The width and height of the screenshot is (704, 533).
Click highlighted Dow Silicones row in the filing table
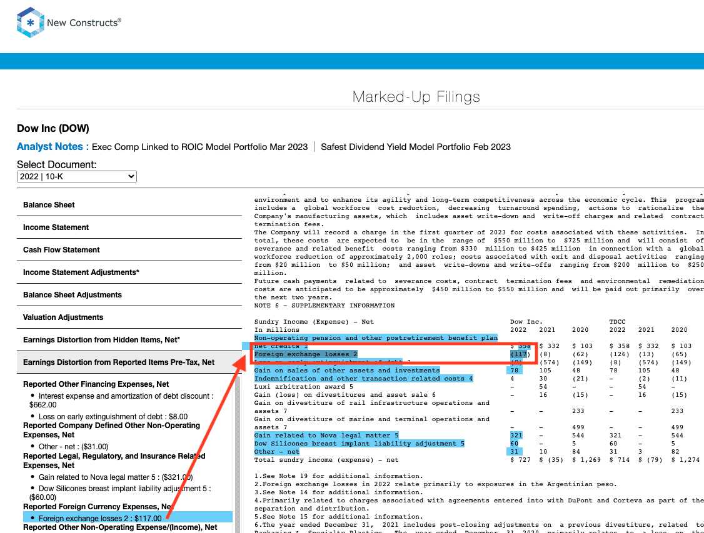359,443
